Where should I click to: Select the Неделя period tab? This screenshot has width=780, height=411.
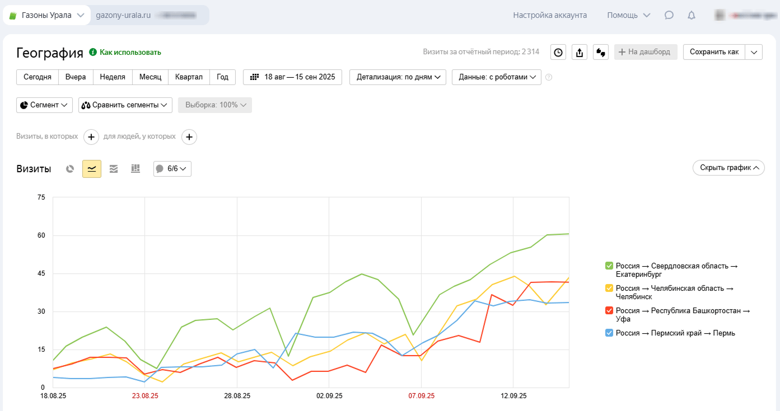113,77
